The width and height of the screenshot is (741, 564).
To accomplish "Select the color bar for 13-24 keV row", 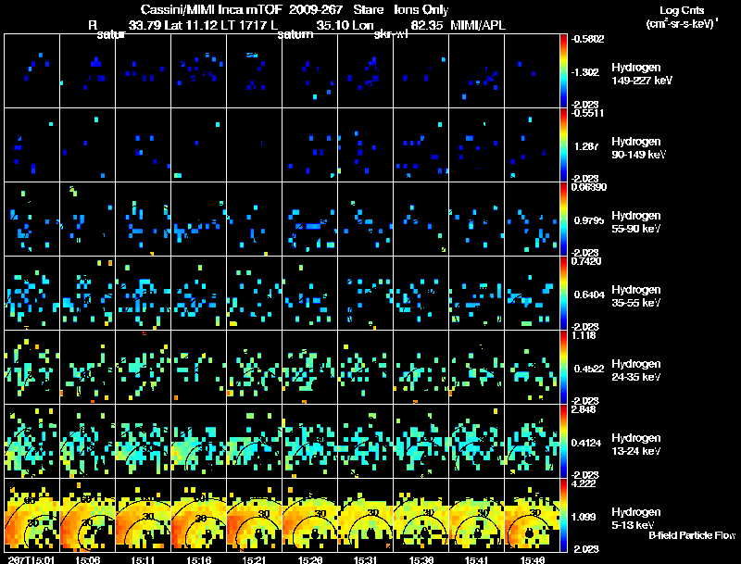I will [x=563, y=441].
